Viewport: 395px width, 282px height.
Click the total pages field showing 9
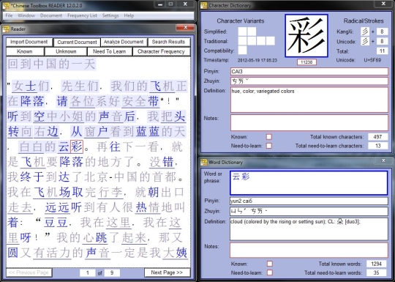point(112,272)
